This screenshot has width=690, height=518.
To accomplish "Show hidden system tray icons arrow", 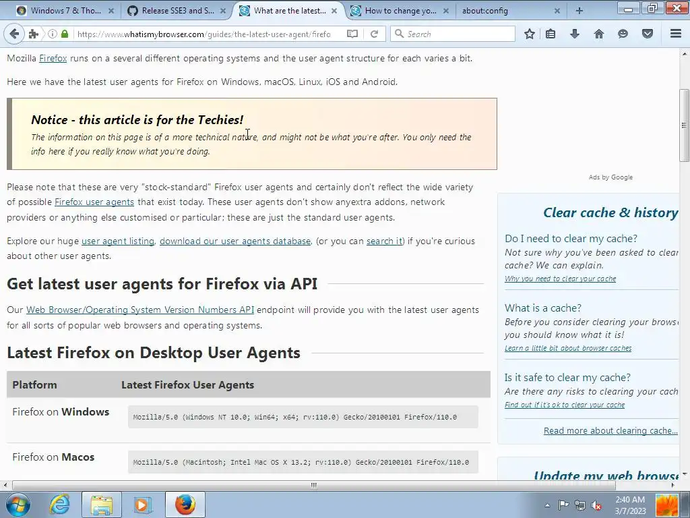I will point(547,505).
